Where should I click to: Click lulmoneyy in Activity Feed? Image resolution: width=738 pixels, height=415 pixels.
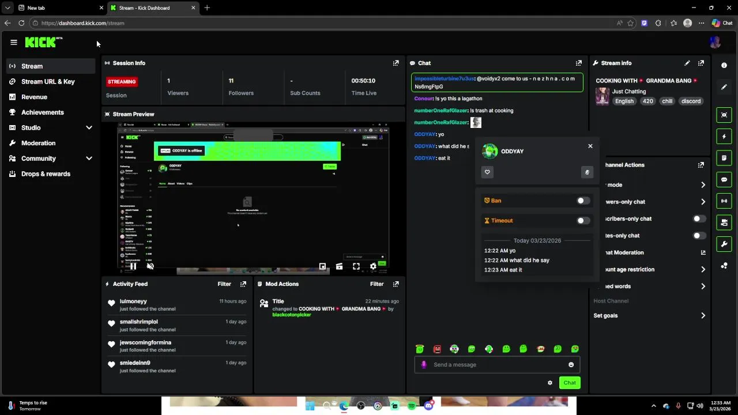[x=133, y=301]
